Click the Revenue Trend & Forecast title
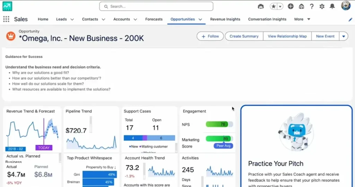Screen dimensions: 355x187 (x=31, y=111)
